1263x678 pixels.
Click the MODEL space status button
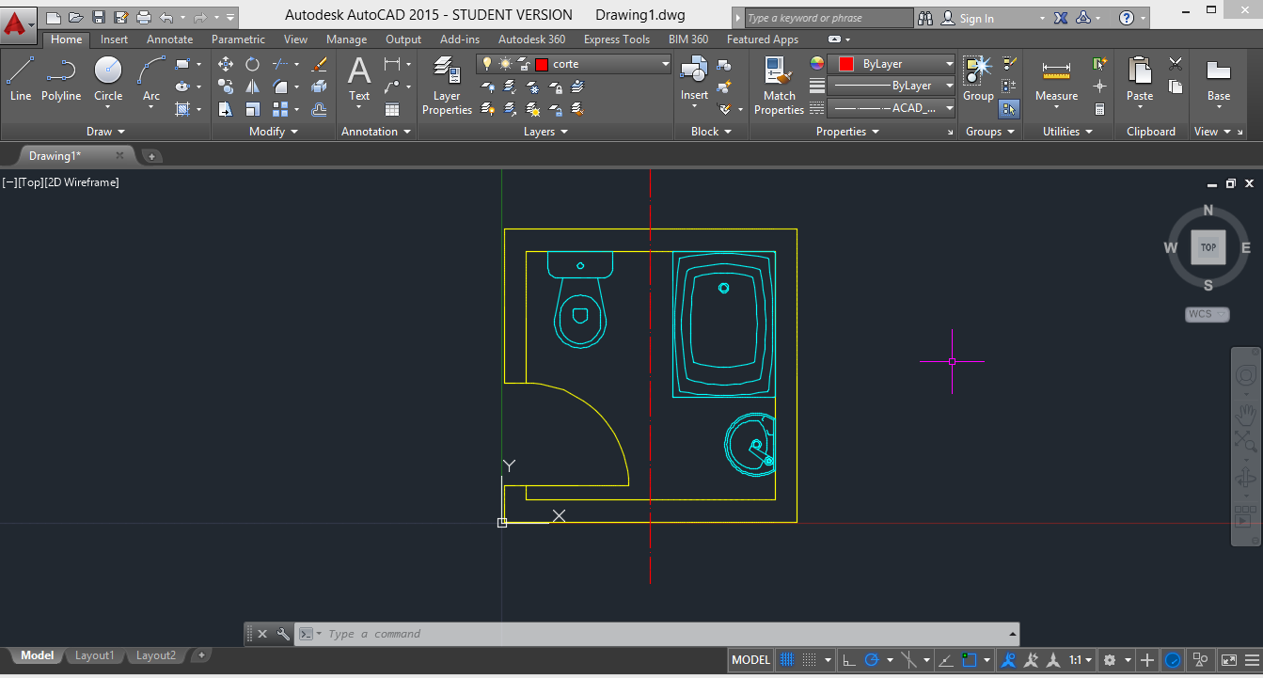[x=750, y=660]
